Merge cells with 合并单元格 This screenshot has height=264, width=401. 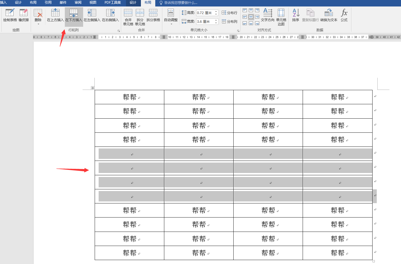tap(128, 17)
